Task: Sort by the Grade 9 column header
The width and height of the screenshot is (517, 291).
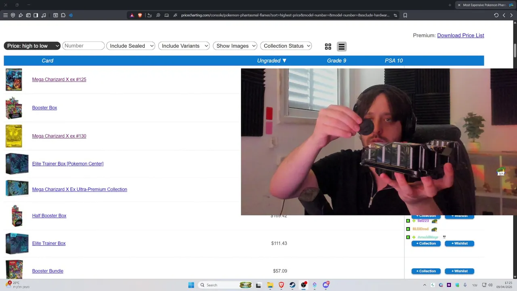Action: tap(336, 61)
